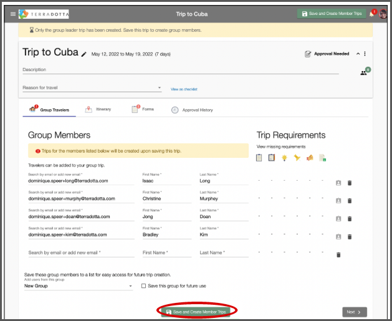Edit trip name with pencil icon
Screen dimensions: 392x321
tap(84, 54)
